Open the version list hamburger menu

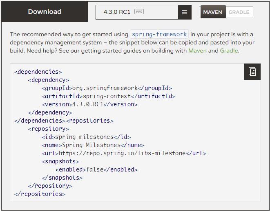[x=185, y=12]
